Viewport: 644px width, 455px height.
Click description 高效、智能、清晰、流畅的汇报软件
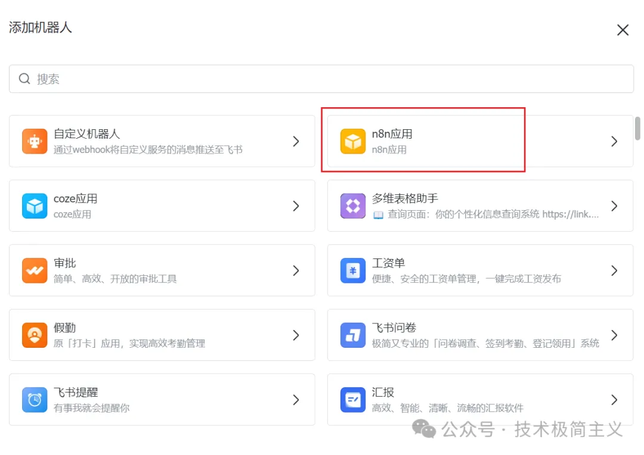pos(448,408)
